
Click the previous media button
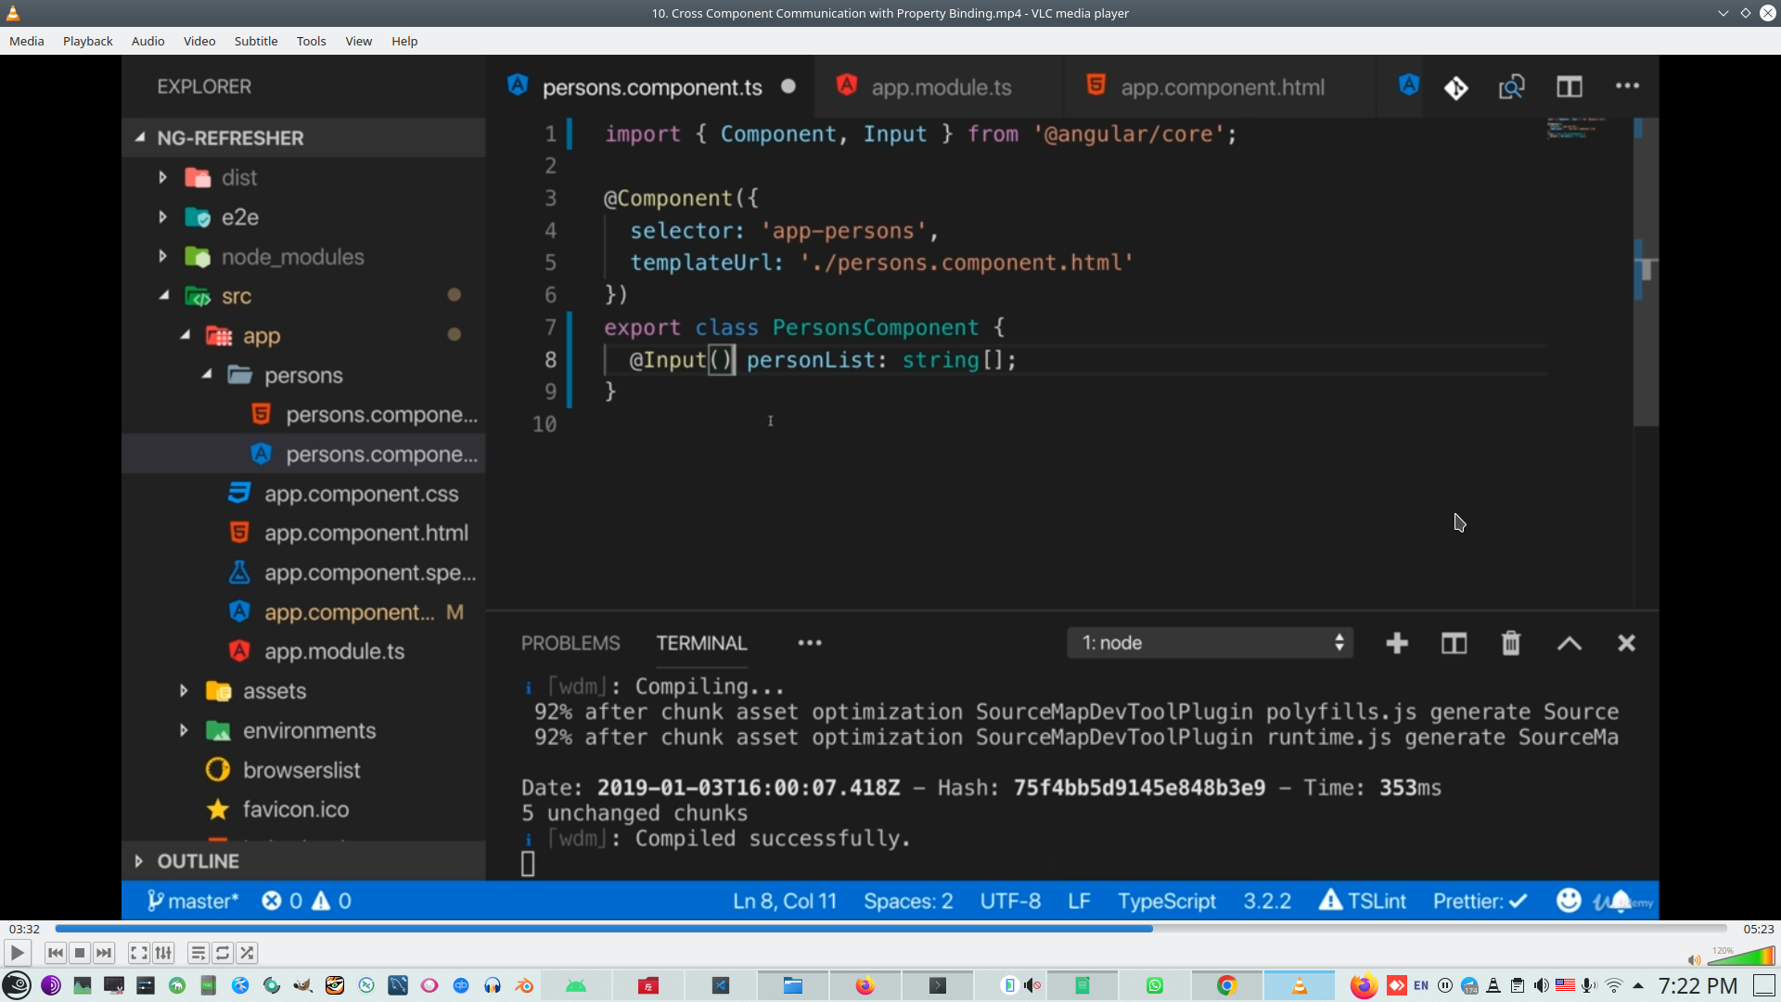(x=55, y=953)
